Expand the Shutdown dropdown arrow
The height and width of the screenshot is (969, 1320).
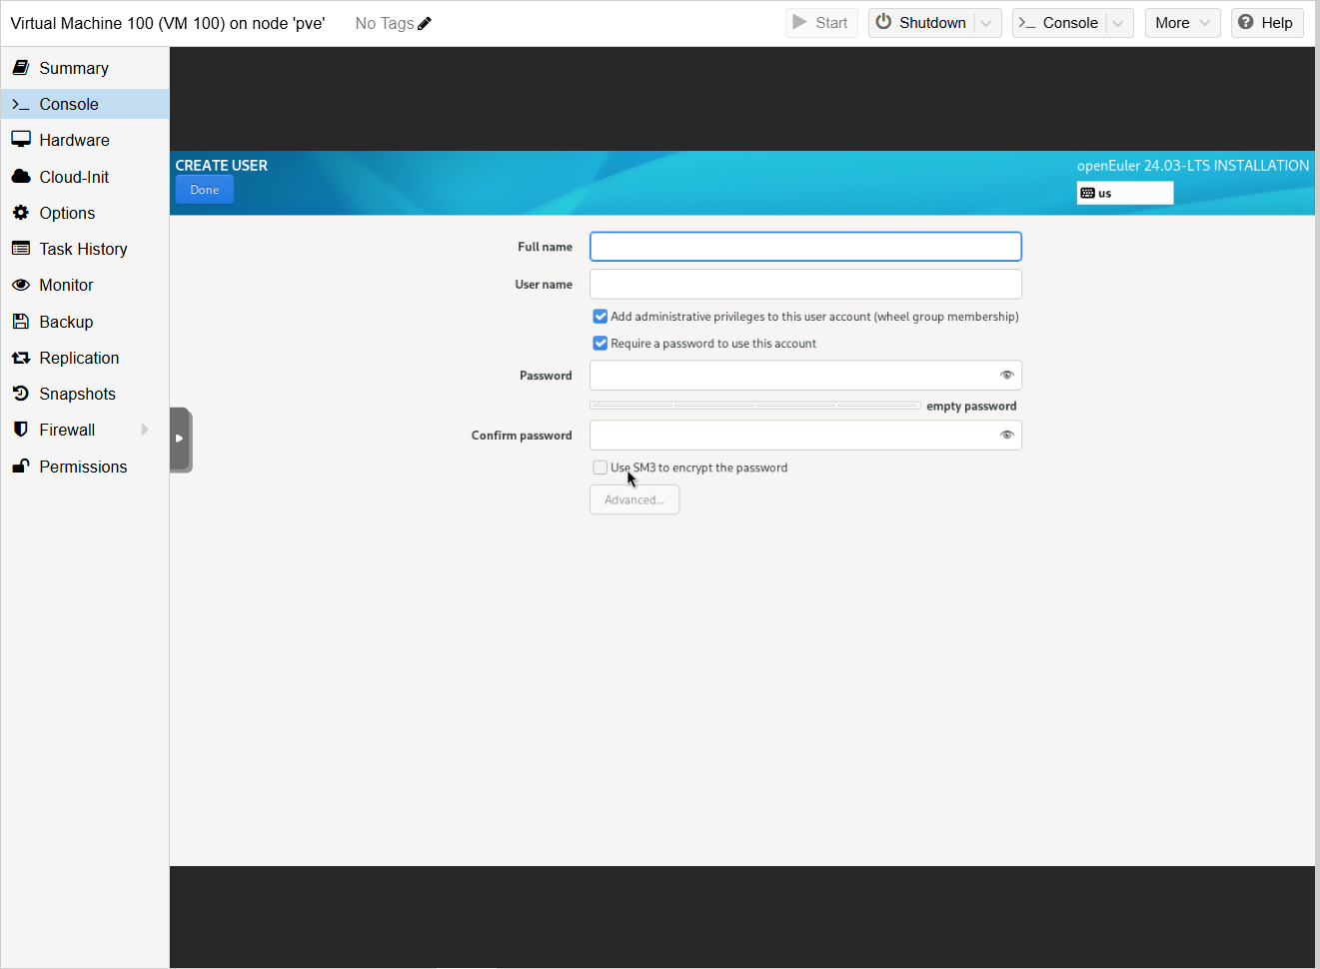987,23
